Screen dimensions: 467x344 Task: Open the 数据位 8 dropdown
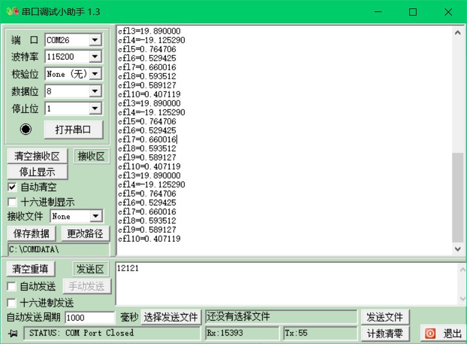coord(95,91)
